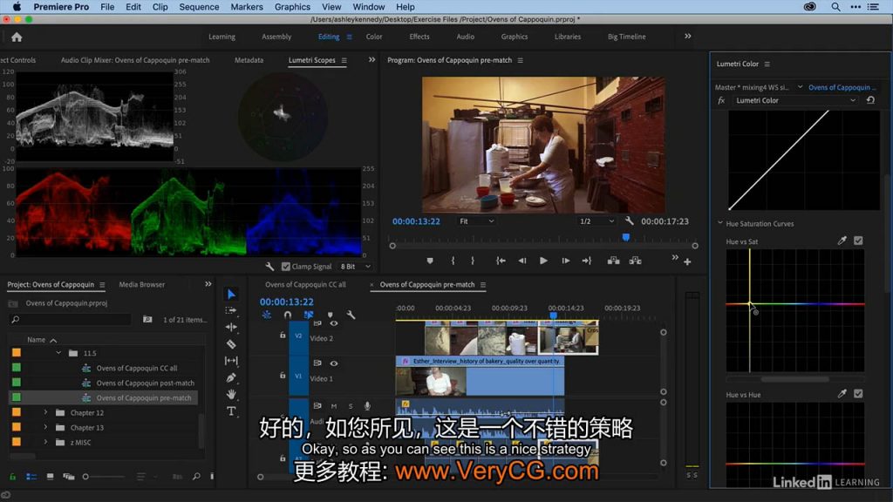Toggle timeline snap magnet
Screen dimensions: 893x502
click(x=288, y=315)
